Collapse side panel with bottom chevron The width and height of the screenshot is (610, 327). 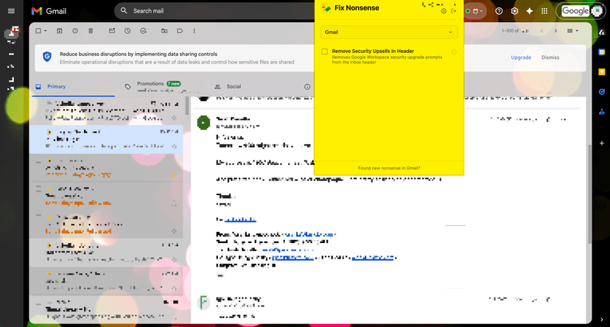(x=601, y=320)
